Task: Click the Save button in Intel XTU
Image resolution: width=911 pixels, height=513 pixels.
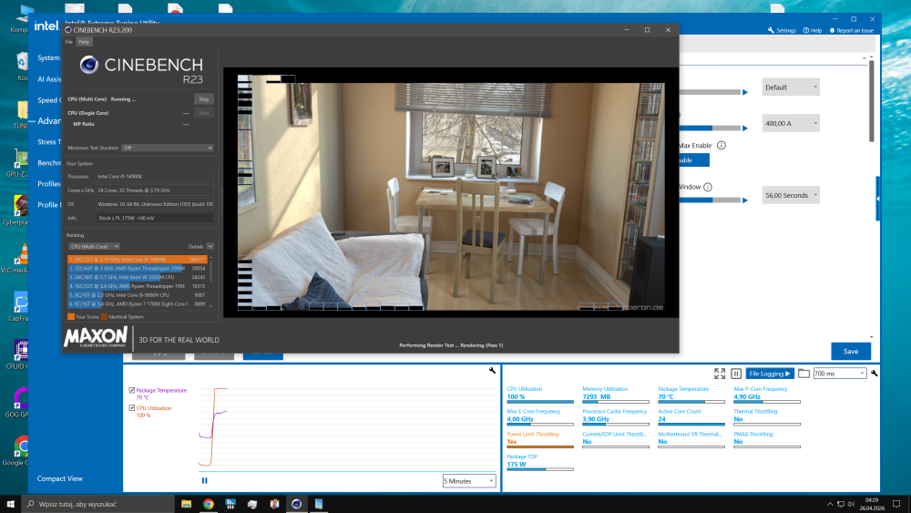Action: [851, 352]
